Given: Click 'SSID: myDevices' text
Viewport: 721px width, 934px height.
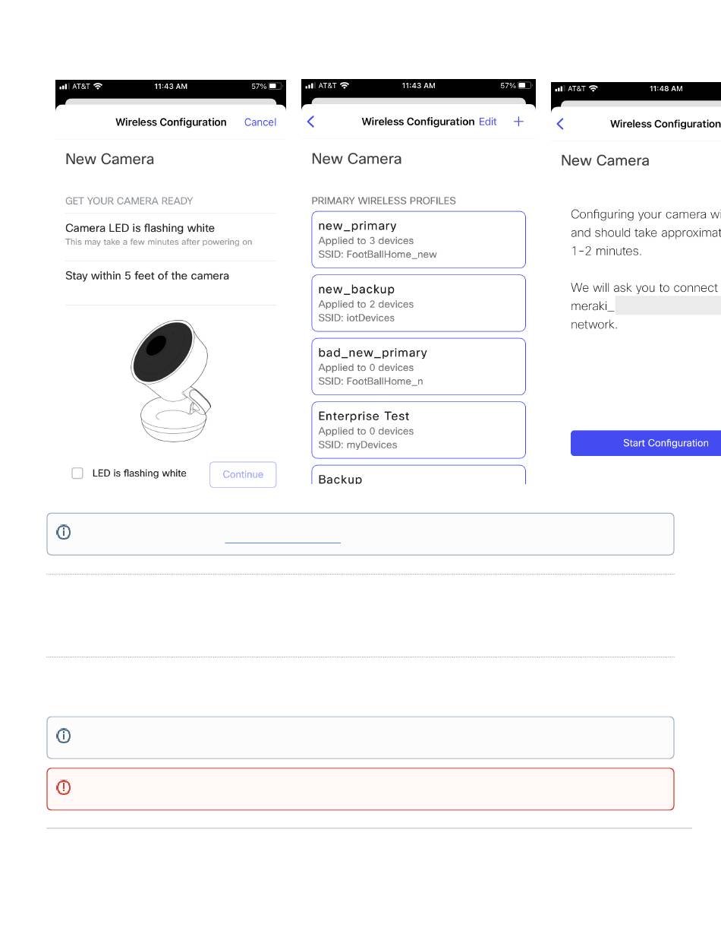Looking at the screenshot, I should pyautogui.click(x=357, y=445).
